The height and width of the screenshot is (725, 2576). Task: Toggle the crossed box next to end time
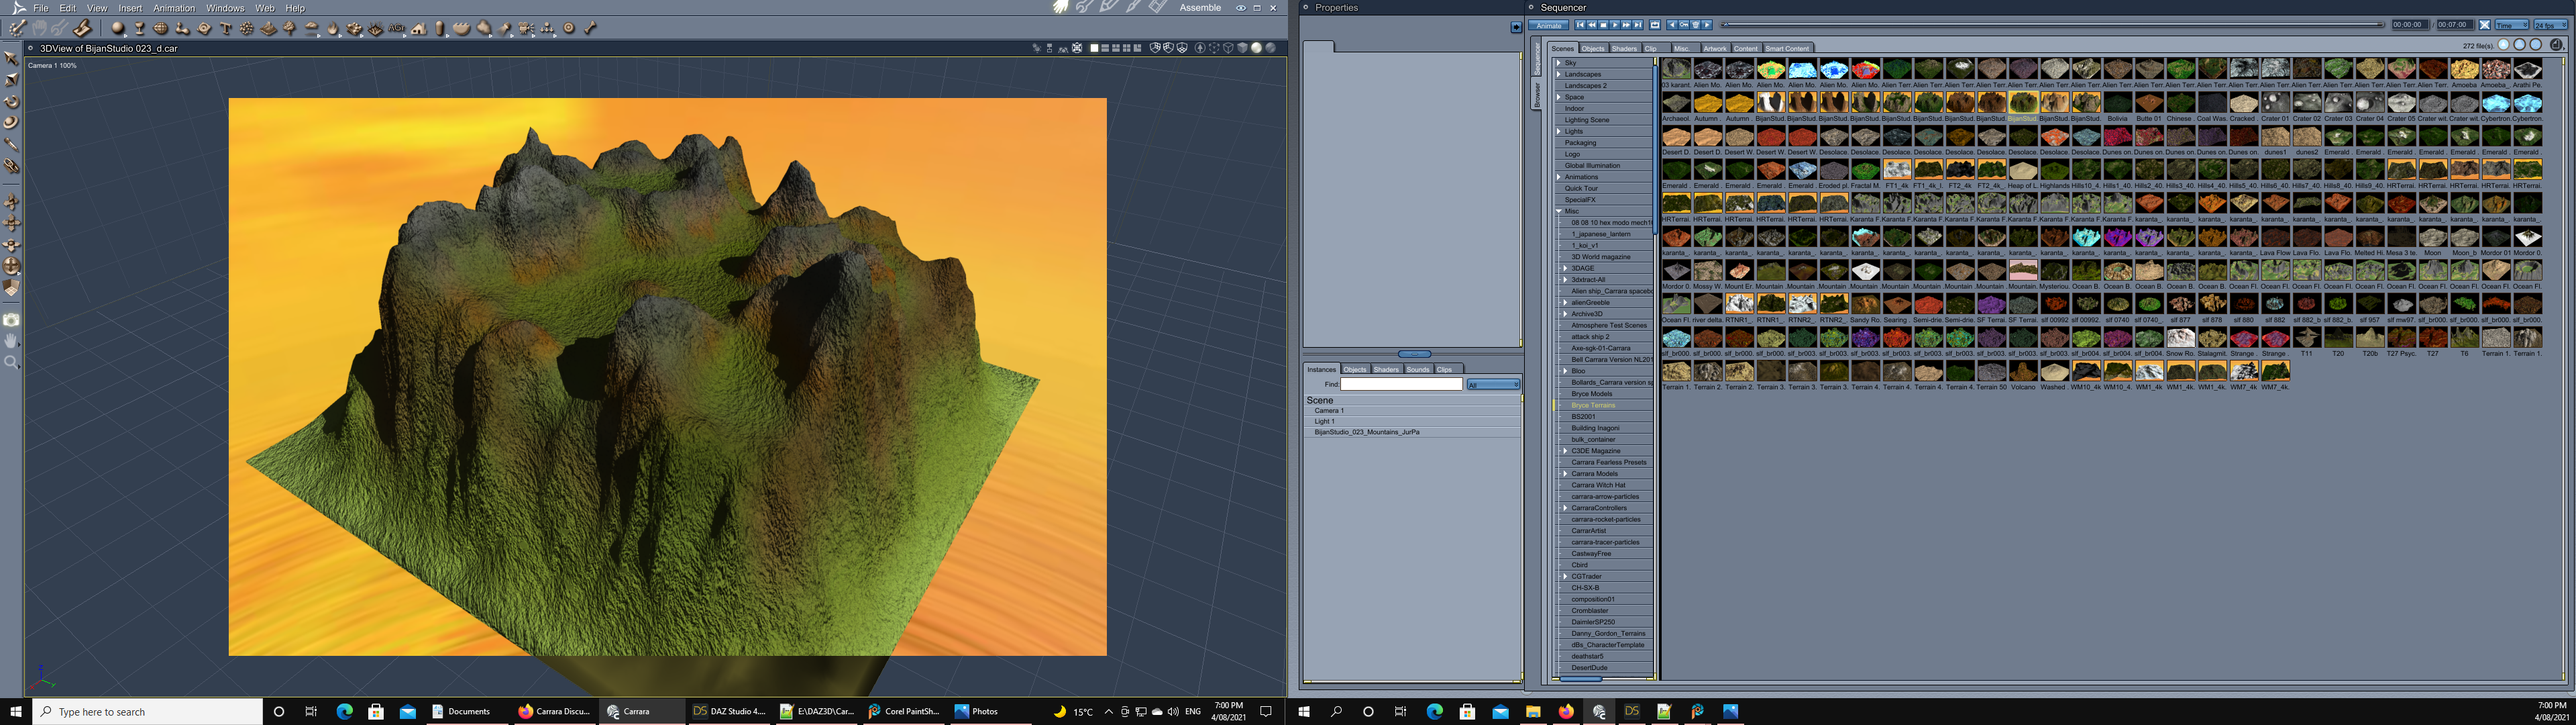pos(2485,25)
